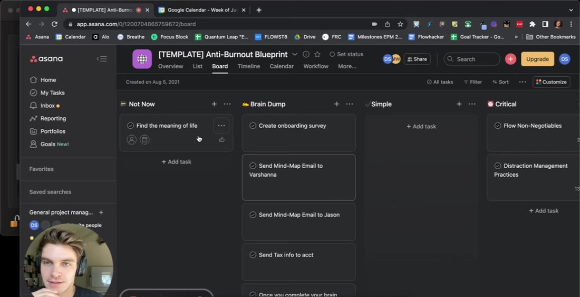Open Customize panel
The height and width of the screenshot is (297, 580).
tap(551, 82)
